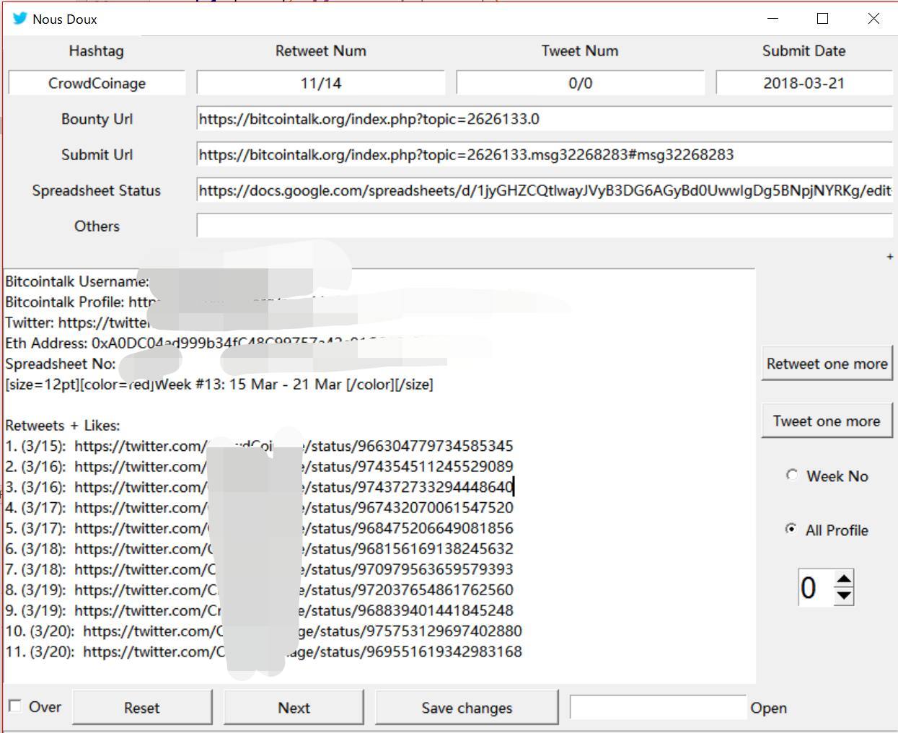The width and height of the screenshot is (898, 733).
Task: Click the Twitter bird icon in title bar
Action: [19, 19]
